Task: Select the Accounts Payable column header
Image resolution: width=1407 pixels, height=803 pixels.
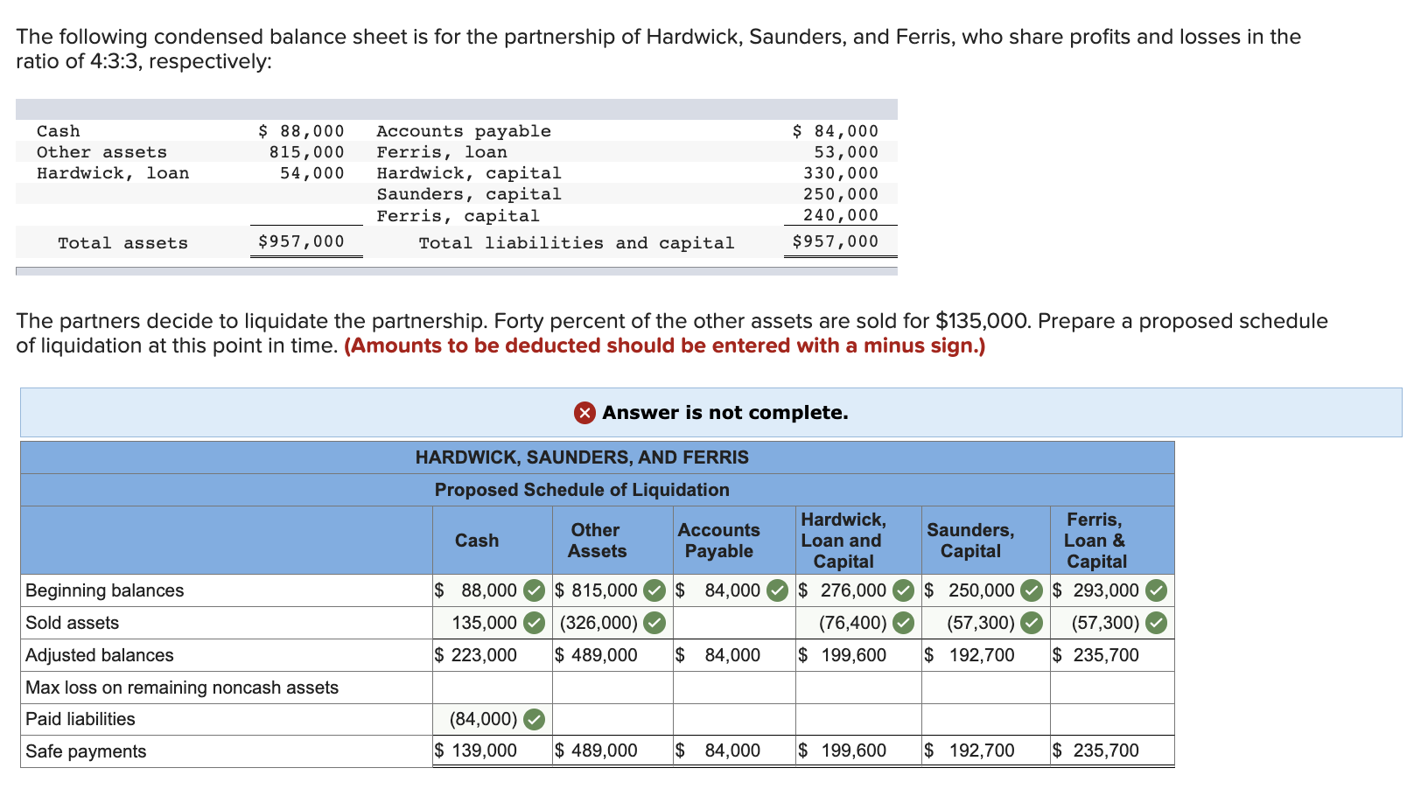Action: pyautogui.click(x=718, y=541)
